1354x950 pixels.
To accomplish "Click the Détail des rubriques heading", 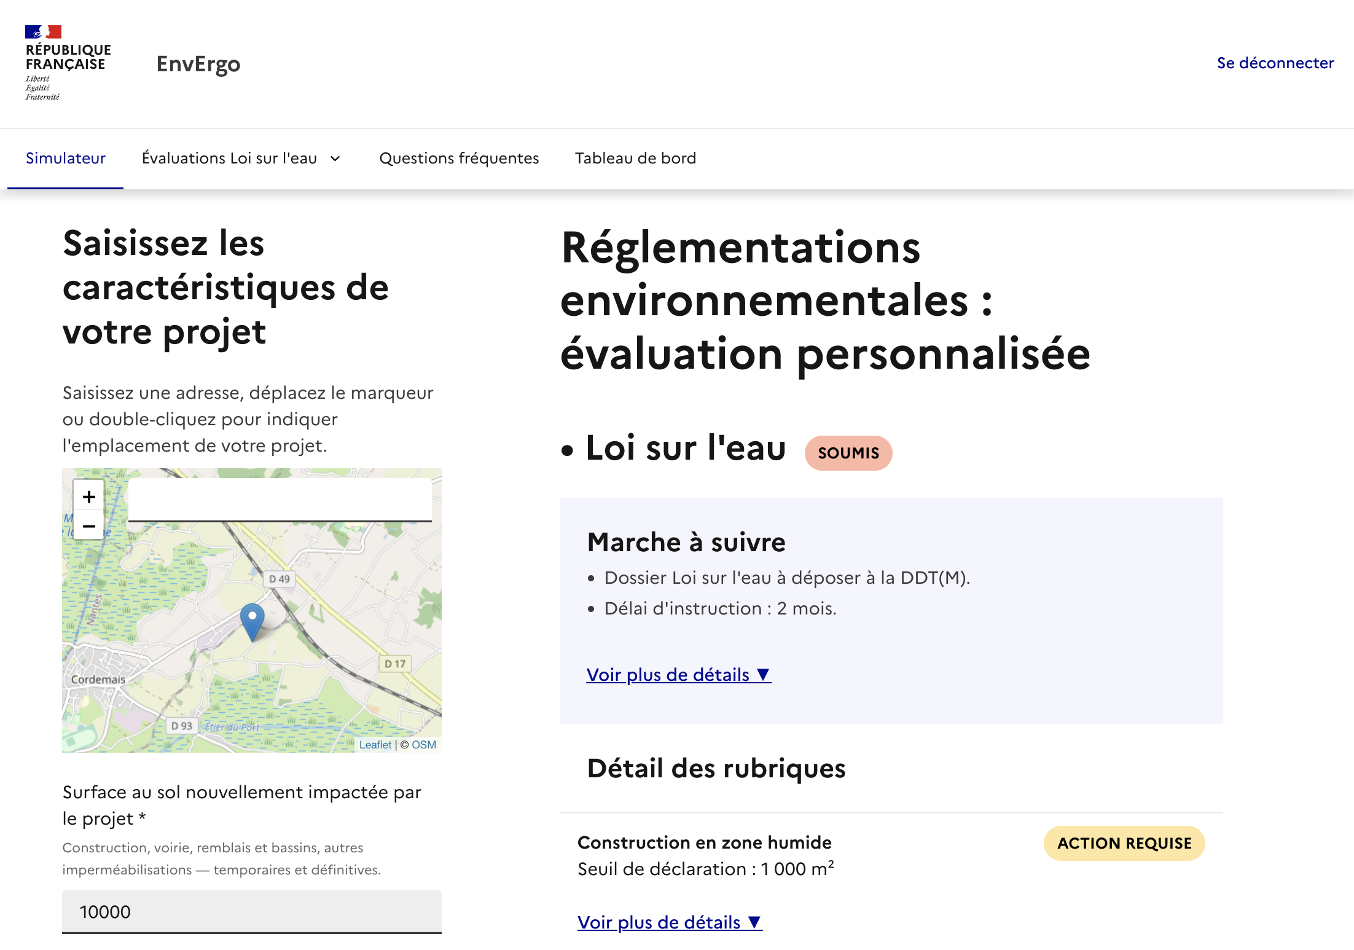I will (x=716, y=768).
